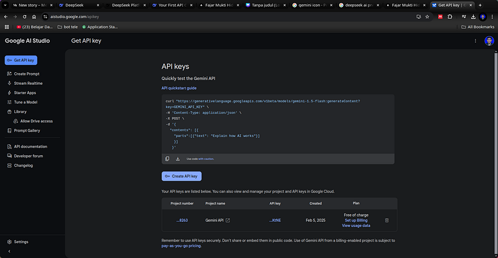The height and width of the screenshot is (258, 498).
Task: Delete the API key with trash icon
Action: [387, 220]
